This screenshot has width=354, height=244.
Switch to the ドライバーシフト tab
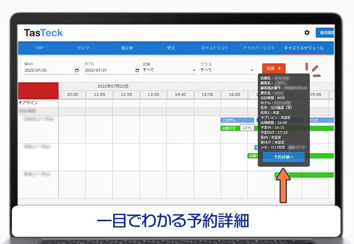(259, 48)
